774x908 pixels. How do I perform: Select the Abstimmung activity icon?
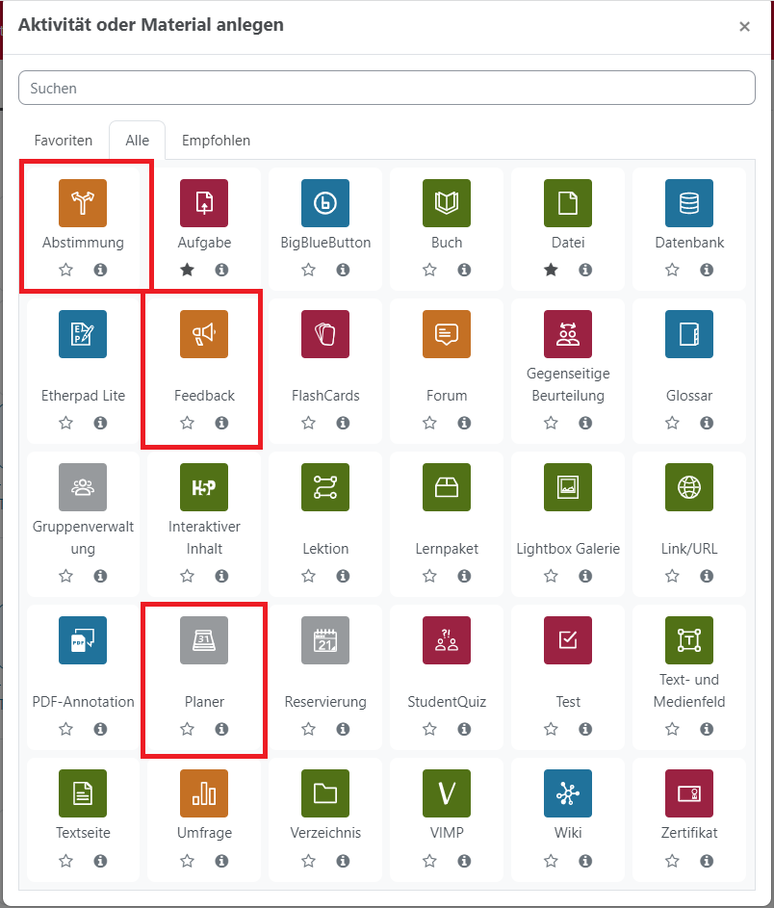coord(83,203)
